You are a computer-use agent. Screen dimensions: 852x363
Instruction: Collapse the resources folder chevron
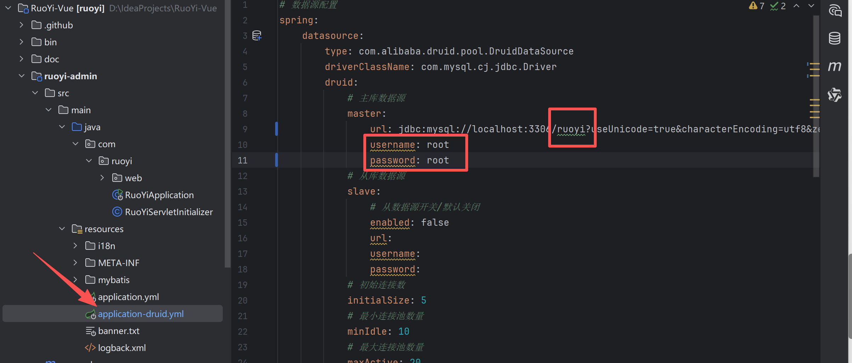click(x=62, y=229)
